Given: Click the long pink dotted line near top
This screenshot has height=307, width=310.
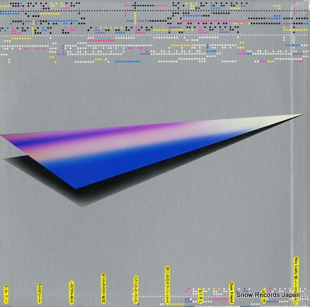Looking at the screenshot, I should coord(215,21).
